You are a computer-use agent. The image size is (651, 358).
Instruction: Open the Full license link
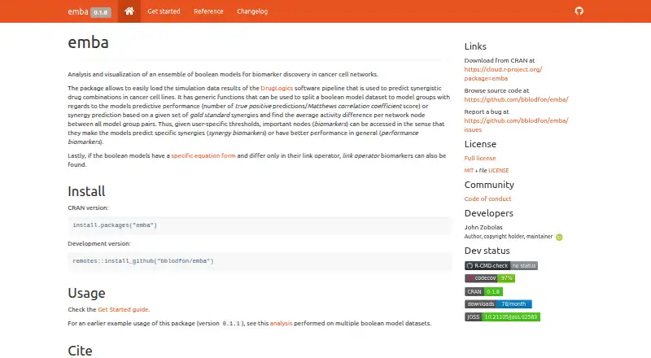click(480, 158)
